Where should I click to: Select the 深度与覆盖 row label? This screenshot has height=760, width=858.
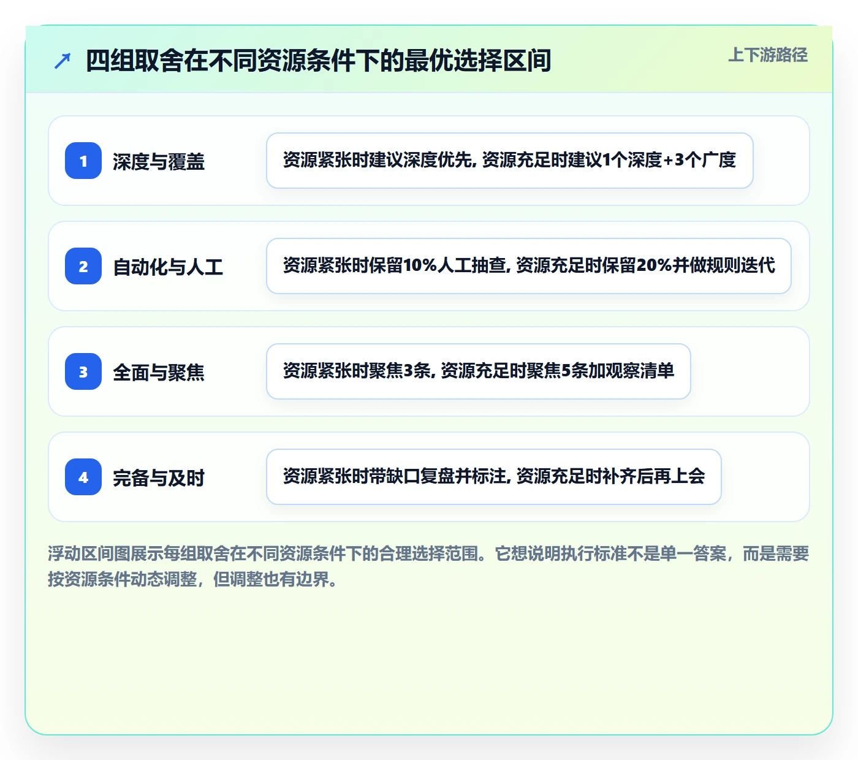159,162
